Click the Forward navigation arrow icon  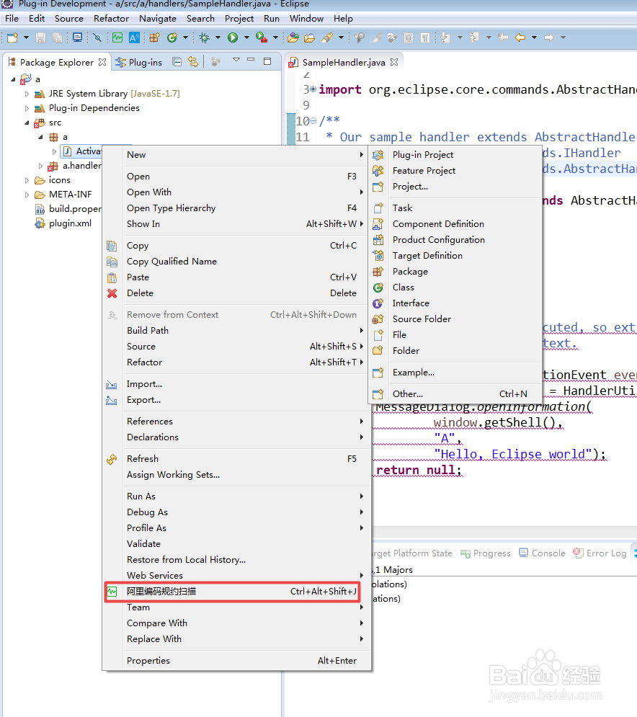click(x=549, y=37)
